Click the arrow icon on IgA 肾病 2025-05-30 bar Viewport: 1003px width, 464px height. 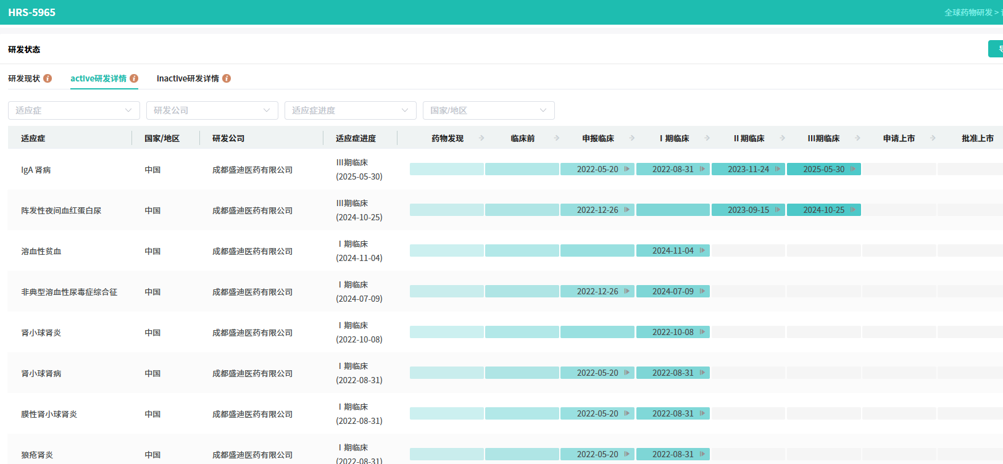point(853,169)
